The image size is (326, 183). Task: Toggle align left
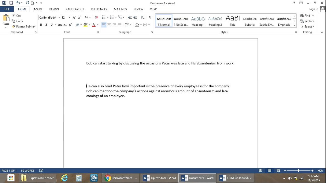104,25
